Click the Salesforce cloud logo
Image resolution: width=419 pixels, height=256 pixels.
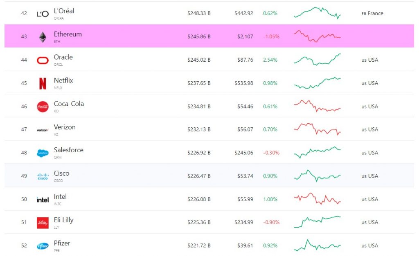pos(43,153)
